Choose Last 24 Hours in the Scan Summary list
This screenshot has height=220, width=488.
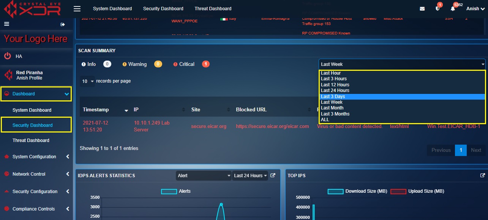[402, 90]
